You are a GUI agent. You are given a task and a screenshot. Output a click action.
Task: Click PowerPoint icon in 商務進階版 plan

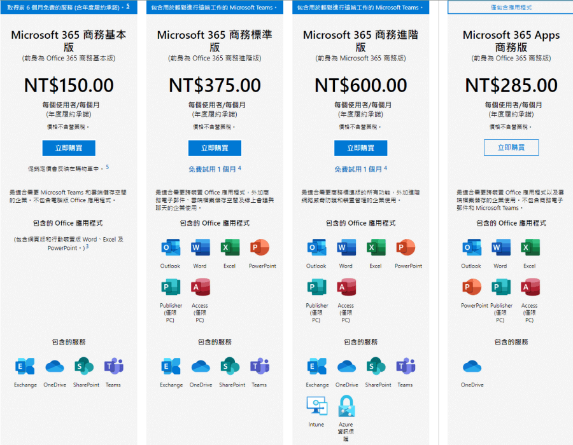coord(406,248)
